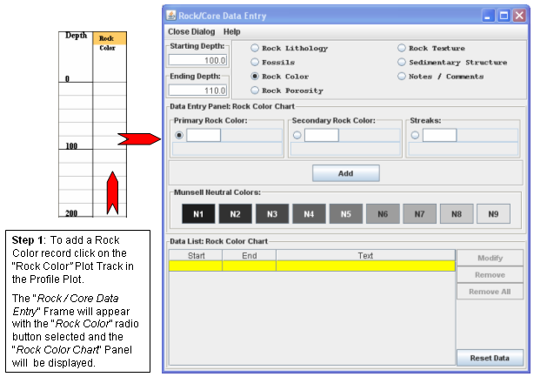Screen dimensions: 534x377
Task: Select the Rock Porosity radio button
Action: (255, 91)
